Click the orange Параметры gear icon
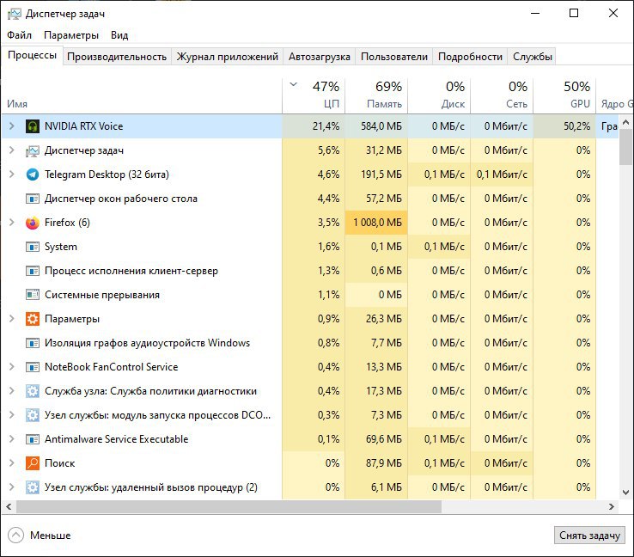 [x=33, y=319]
